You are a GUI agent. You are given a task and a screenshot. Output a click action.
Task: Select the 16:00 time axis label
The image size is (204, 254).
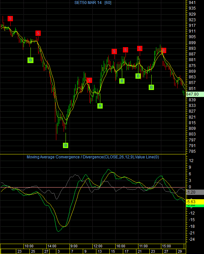pyautogui.click(x=121, y=246)
